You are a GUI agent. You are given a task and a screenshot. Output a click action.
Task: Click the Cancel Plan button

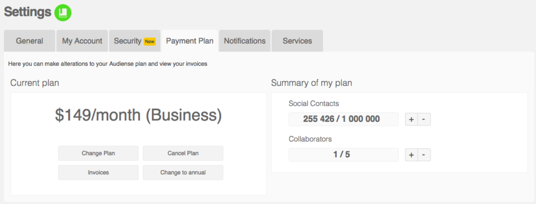[x=183, y=153]
